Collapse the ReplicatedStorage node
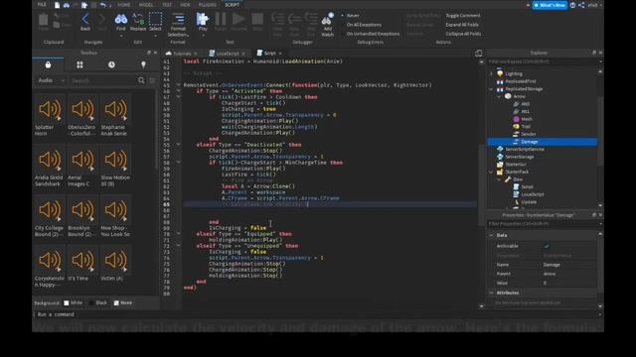Image resolution: width=636 pixels, height=357 pixels. pos(491,89)
